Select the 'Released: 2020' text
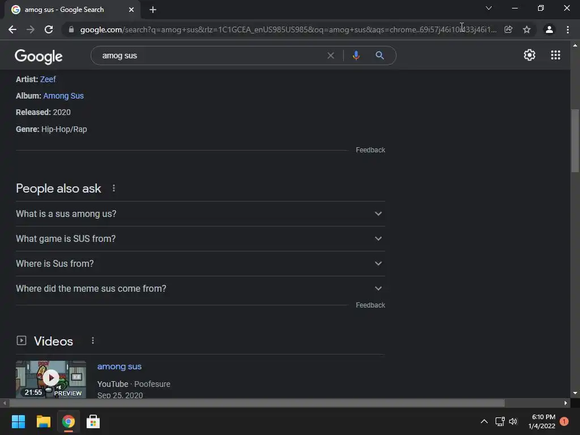 tap(43, 113)
